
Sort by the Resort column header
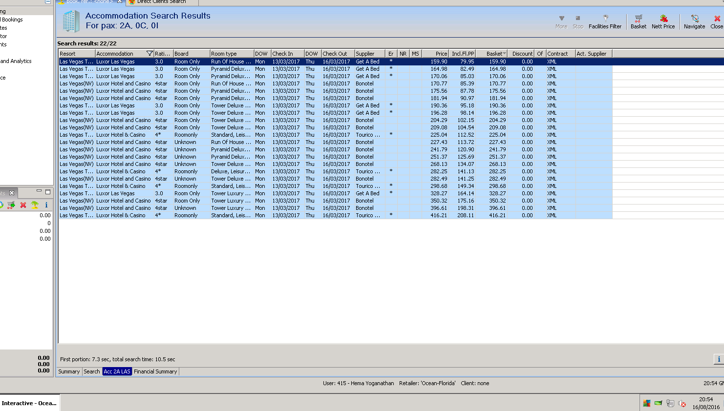pyautogui.click(x=77, y=54)
